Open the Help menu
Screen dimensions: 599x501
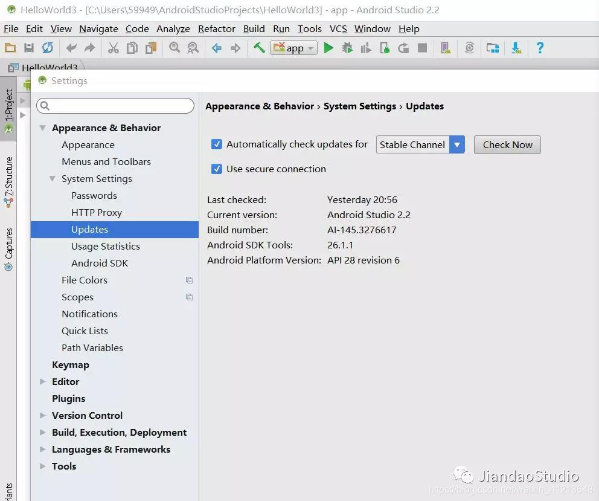(409, 28)
